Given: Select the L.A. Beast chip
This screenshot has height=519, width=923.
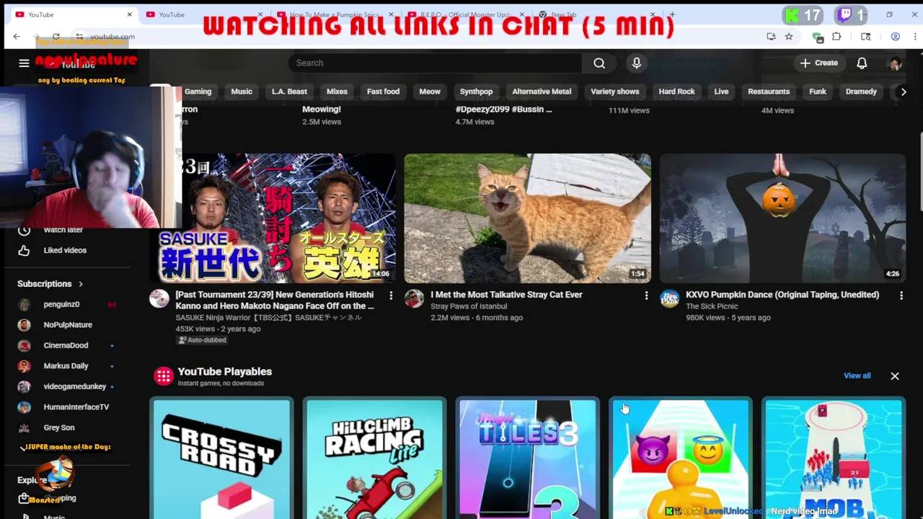Looking at the screenshot, I should point(289,92).
